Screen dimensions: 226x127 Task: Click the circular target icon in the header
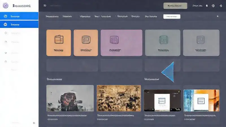click(x=213, y=6)
